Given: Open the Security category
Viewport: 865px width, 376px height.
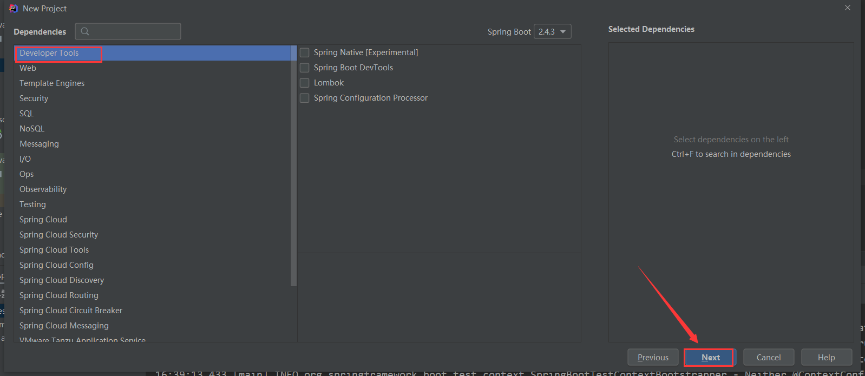Looking at the screenshot, I should point(152,98).
